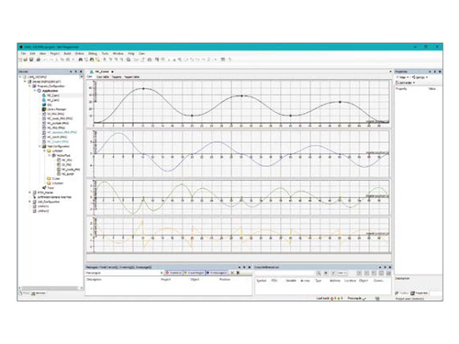Clear messages with the X icon
The image size is (459, 344).
click(x=238, y=272)
